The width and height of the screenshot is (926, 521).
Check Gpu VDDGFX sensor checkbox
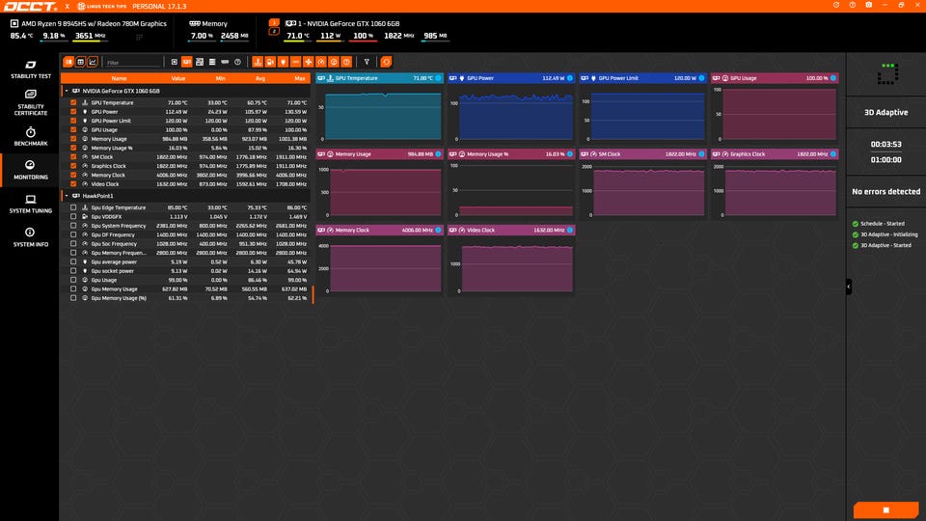(73, 217)
